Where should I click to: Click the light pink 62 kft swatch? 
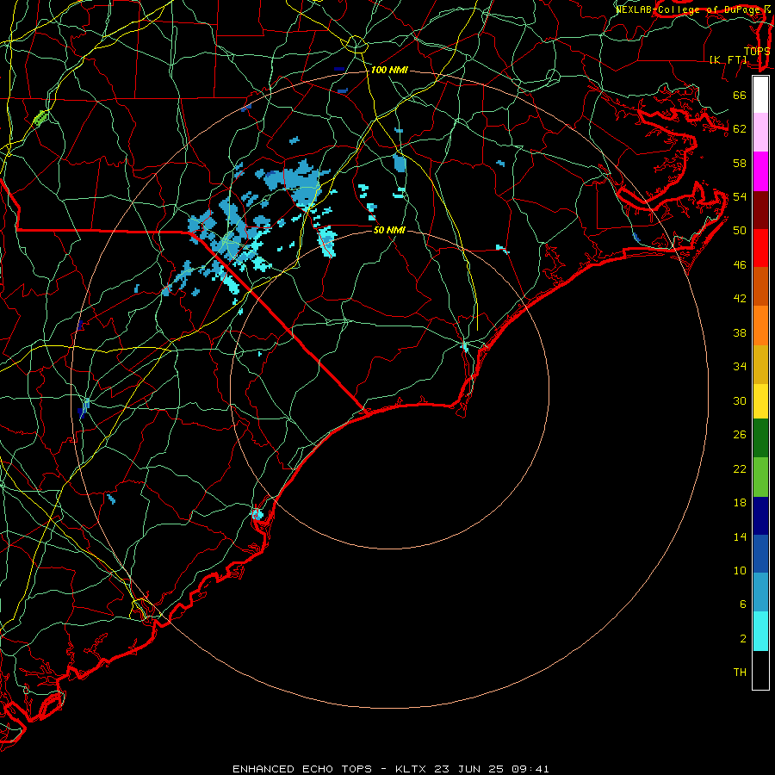point(760,133)
